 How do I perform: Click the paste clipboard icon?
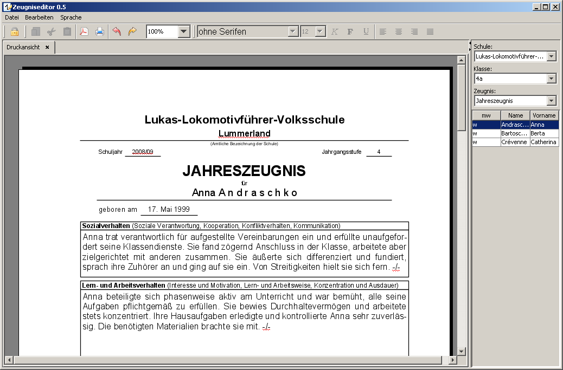67,31
